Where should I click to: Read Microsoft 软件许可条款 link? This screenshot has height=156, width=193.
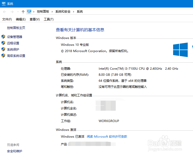pyautogui.click(x=107, y=137)
